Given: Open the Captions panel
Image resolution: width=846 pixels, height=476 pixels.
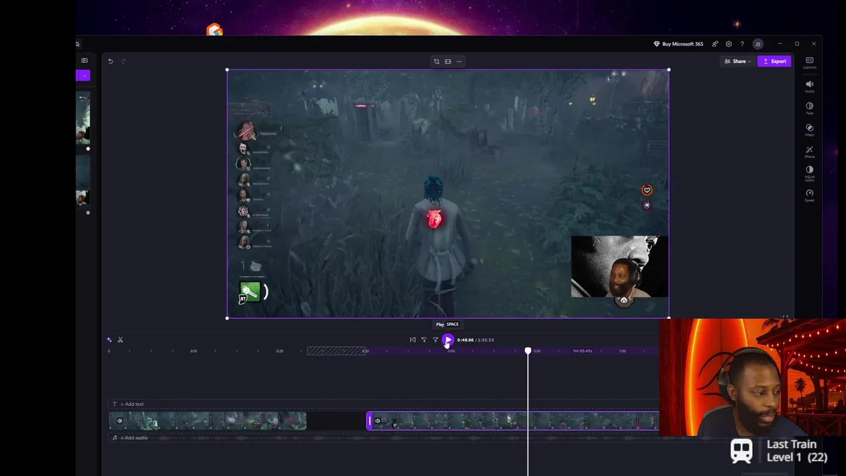Looking at the screenshot, I should pyautogui.click(x=810, y=63).
